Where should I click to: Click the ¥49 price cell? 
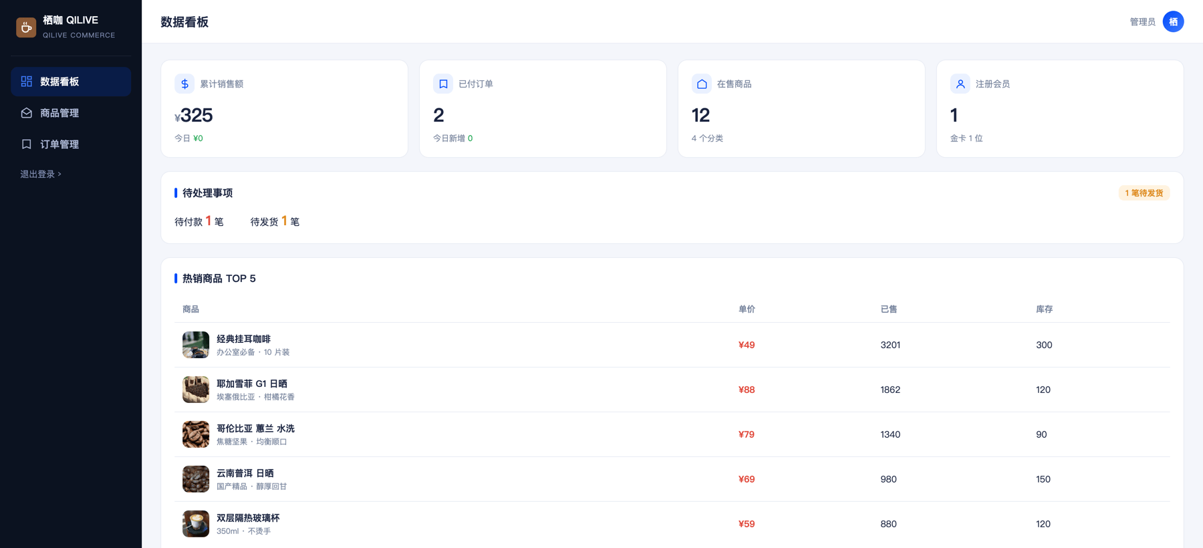[x=747, y=345]
